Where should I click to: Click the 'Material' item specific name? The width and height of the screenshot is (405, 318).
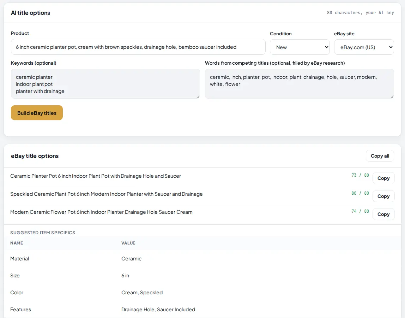coord(20,259)
